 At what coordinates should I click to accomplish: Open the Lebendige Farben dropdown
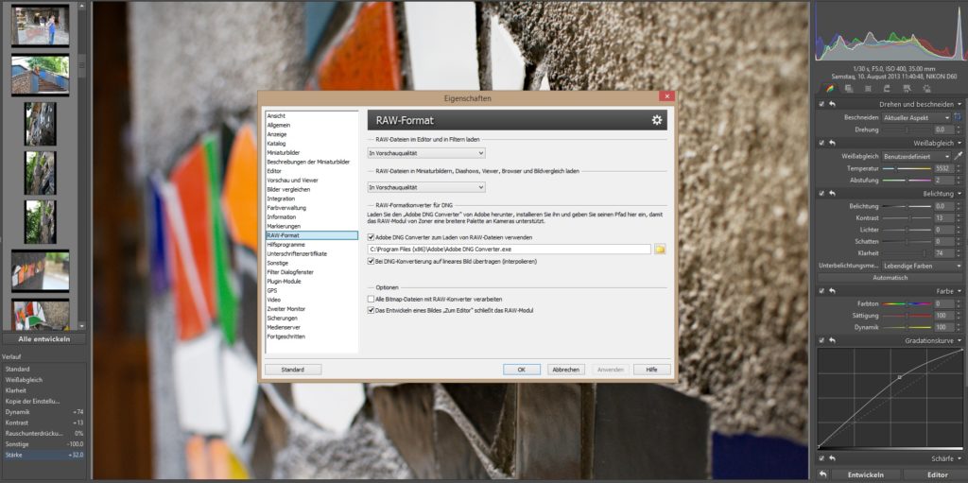click(922, 266)
